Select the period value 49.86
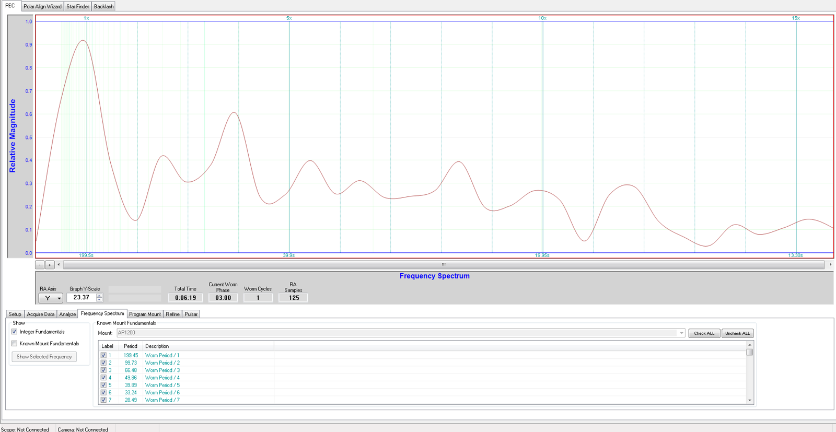This screenshot has height=432, width=836. [131, 378]
